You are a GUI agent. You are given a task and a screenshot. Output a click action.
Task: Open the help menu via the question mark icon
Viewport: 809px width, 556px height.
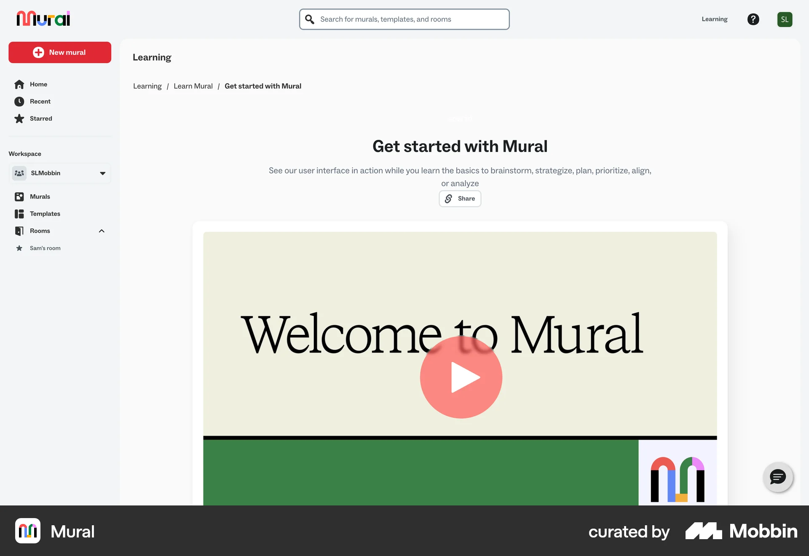click(753, 19)
